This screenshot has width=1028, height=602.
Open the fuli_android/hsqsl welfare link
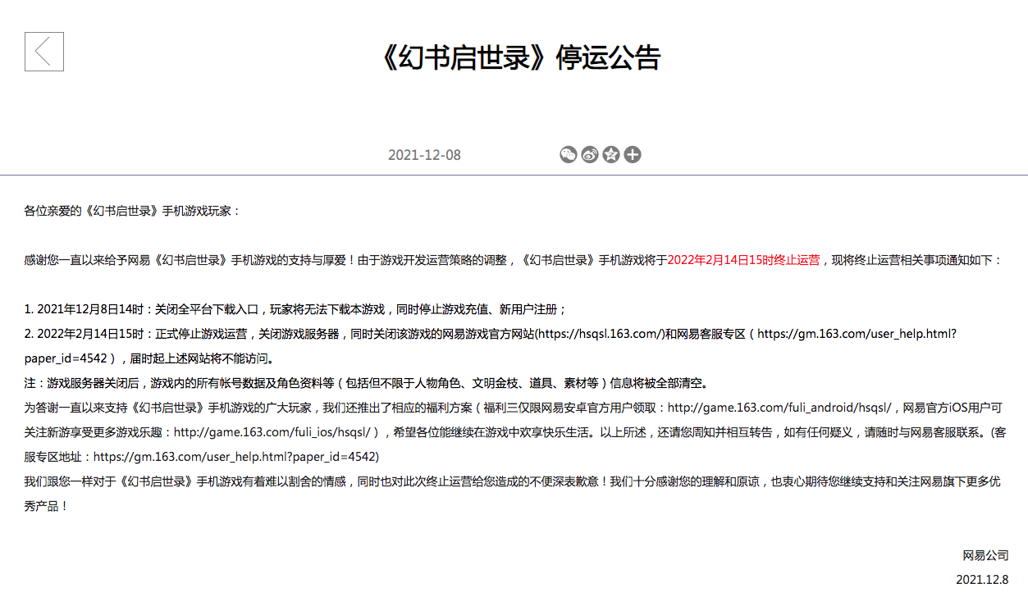coord(779,408)
